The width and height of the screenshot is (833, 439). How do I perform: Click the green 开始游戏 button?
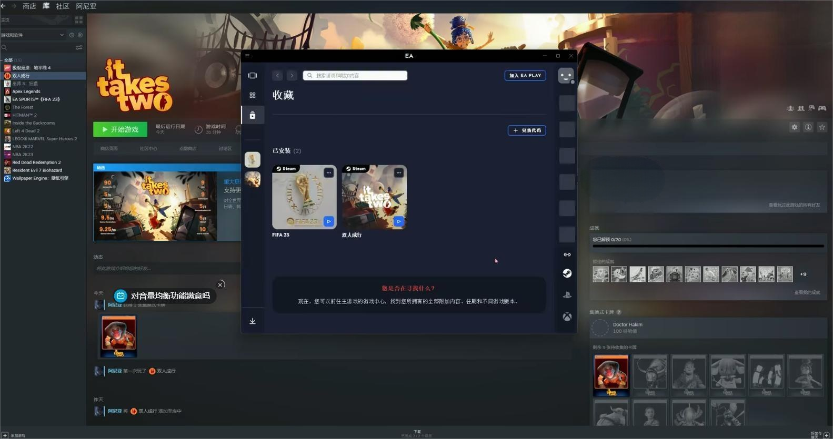pyautogui.click(x=121, y=129)
